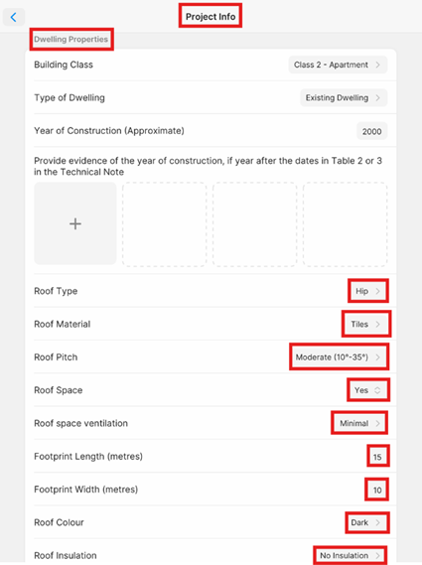This screenshot has width=422, height=565.
Task: Change the Type of Dwelling option
Action: [x=344, y=97]
